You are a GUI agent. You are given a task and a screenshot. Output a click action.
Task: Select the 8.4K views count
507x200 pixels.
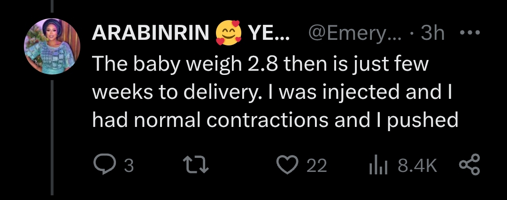[417, 166]
